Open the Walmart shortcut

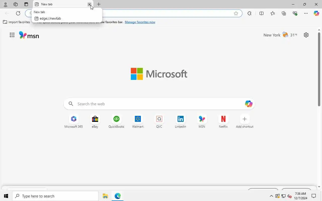138,121
